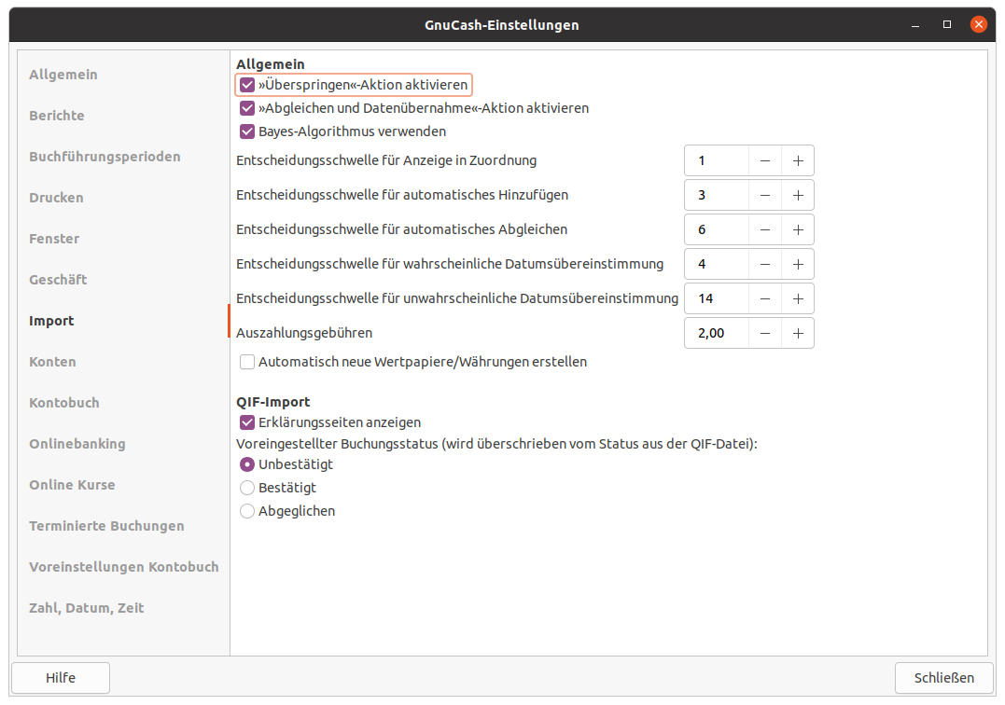Open the Onlinebanking settings tab
This screenshot has width=1005, height=705.
click(77, 444)
